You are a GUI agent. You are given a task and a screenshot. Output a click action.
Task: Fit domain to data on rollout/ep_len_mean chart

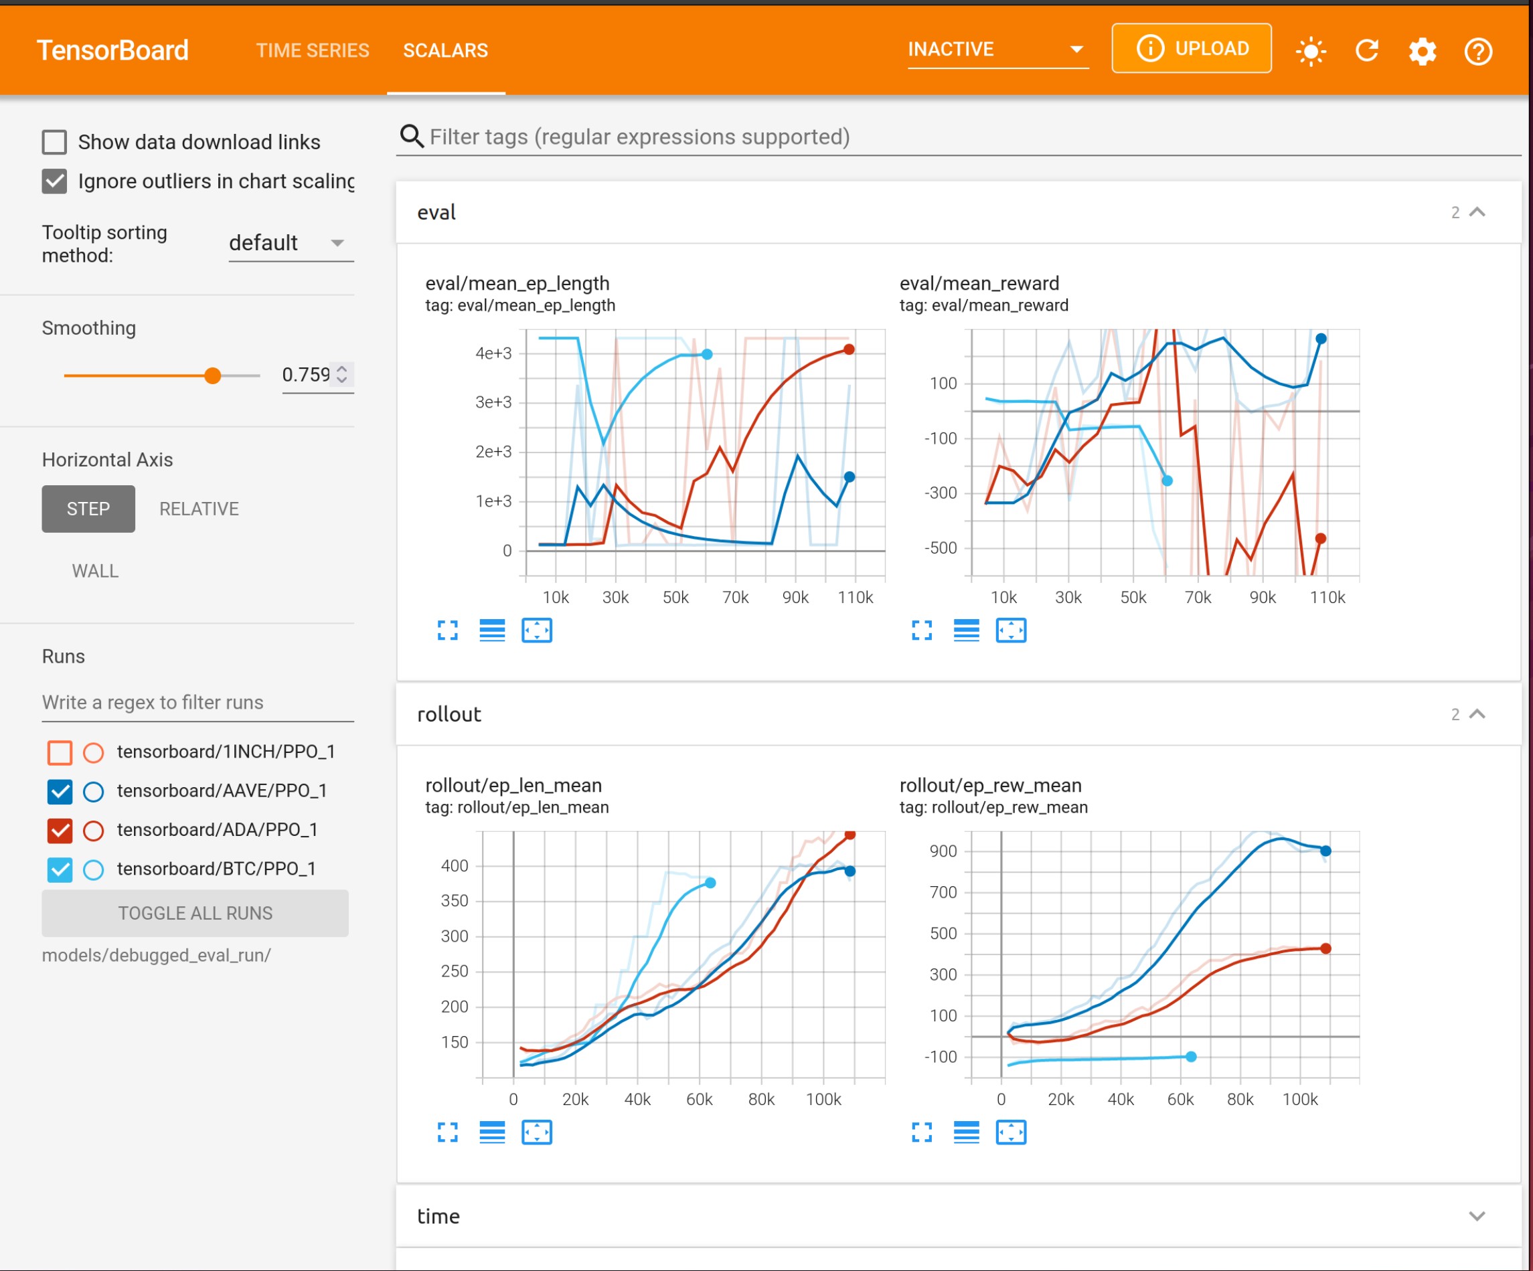tap(537, 1132)
